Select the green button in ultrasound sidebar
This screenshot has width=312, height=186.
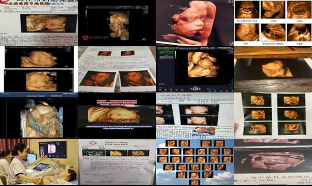click(x=167, y=53)
